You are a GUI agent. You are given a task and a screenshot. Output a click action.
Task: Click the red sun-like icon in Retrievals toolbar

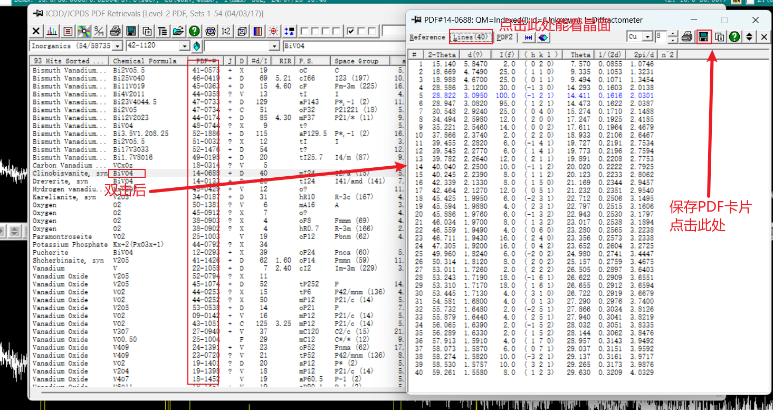[273, 31]
